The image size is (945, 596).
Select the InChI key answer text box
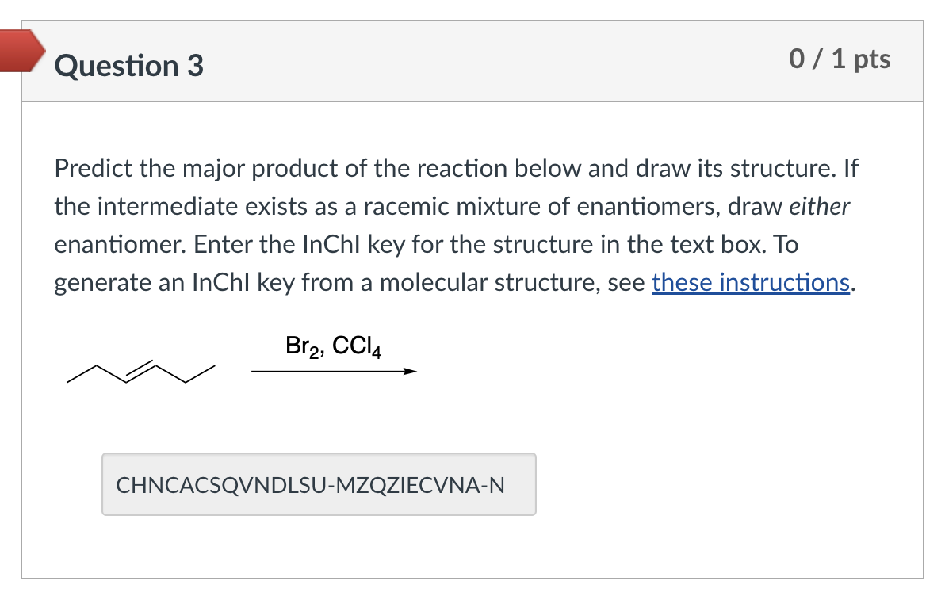tap(319, 484)
